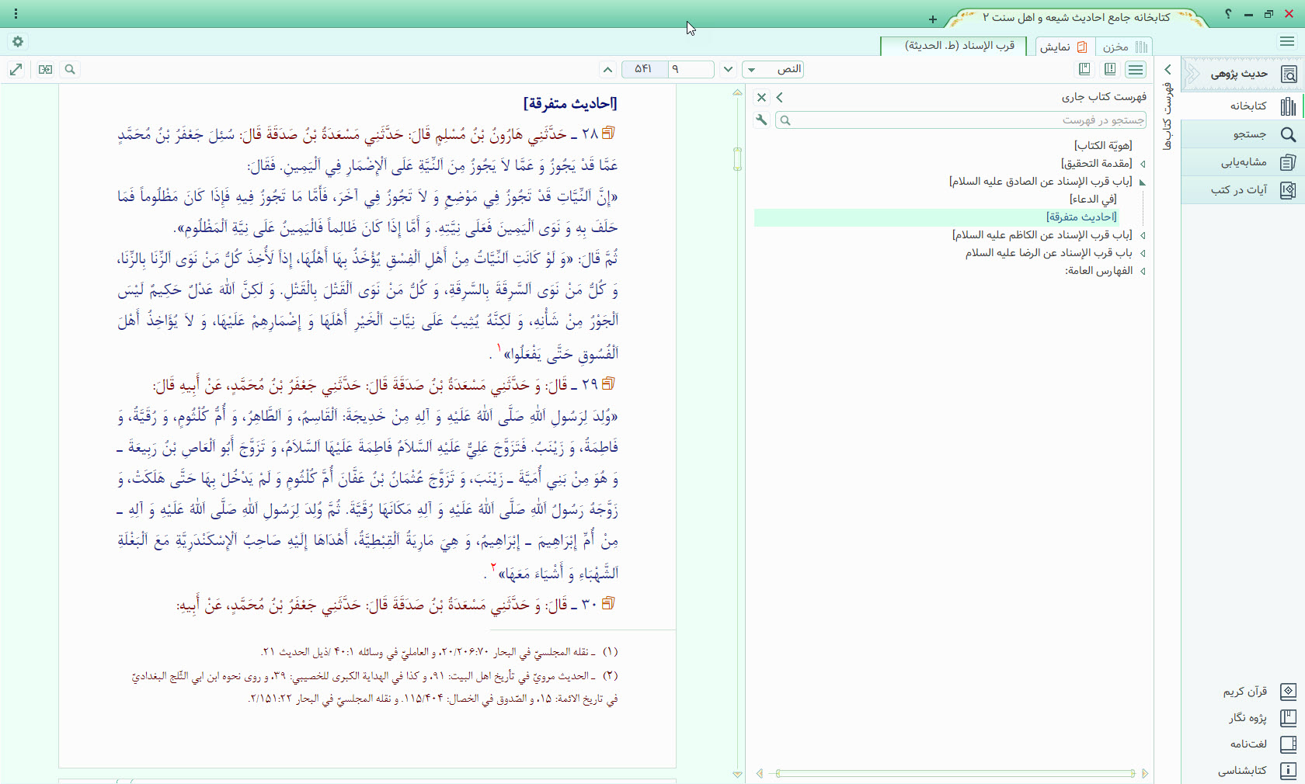
Task: Click the wrench tool icon beside index search
Action: pyautogui.click(x=761, y=120)
